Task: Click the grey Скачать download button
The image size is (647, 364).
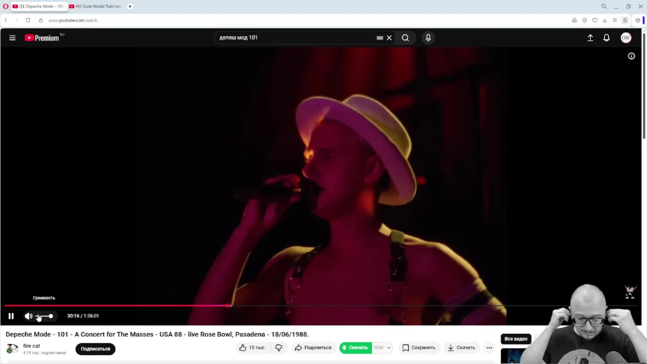Action: (461, 347)
